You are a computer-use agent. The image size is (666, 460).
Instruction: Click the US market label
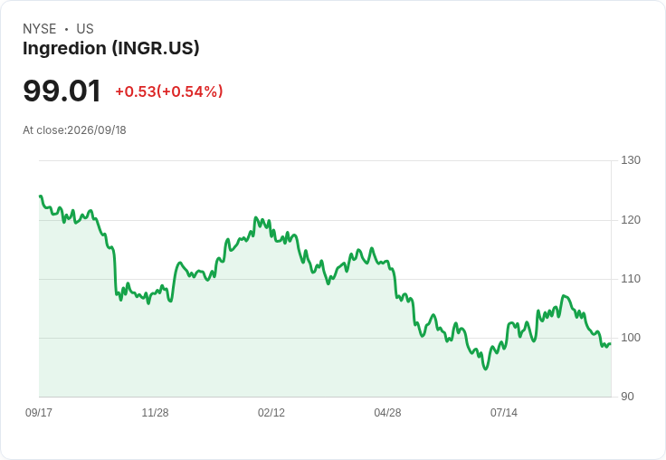(x=85, y=29)
